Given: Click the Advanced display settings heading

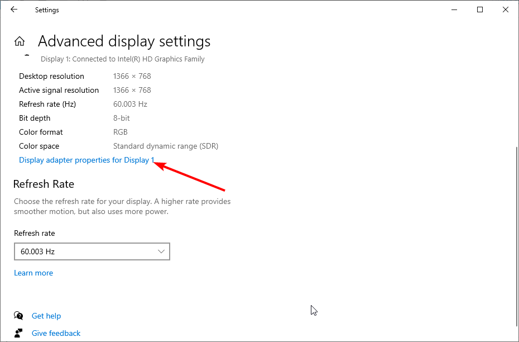Looking at the screenshot, I should (x=124, y=41).
